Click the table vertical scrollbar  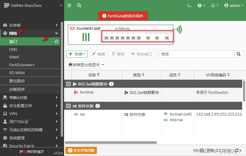pyautogui.click(x=244, y=91)
